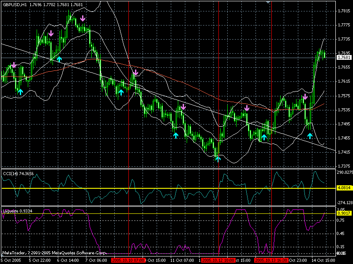Click the 11 Oct 07:00 time axis label
Viewport: 353px width, 264px height.
coord(182,260)
